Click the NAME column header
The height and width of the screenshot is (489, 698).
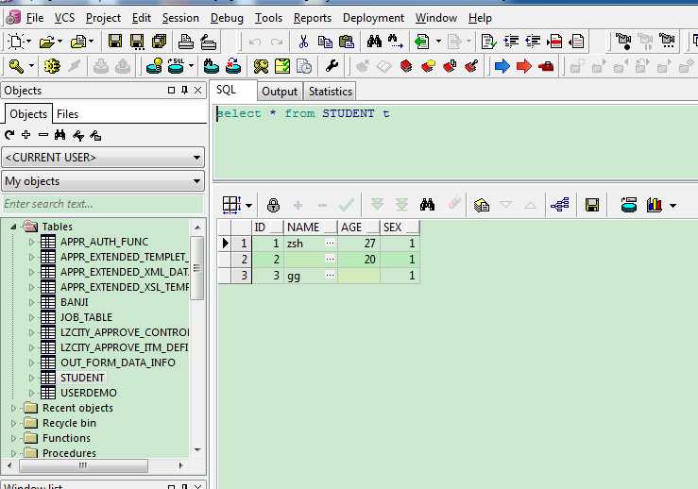[x=311, y=228]
